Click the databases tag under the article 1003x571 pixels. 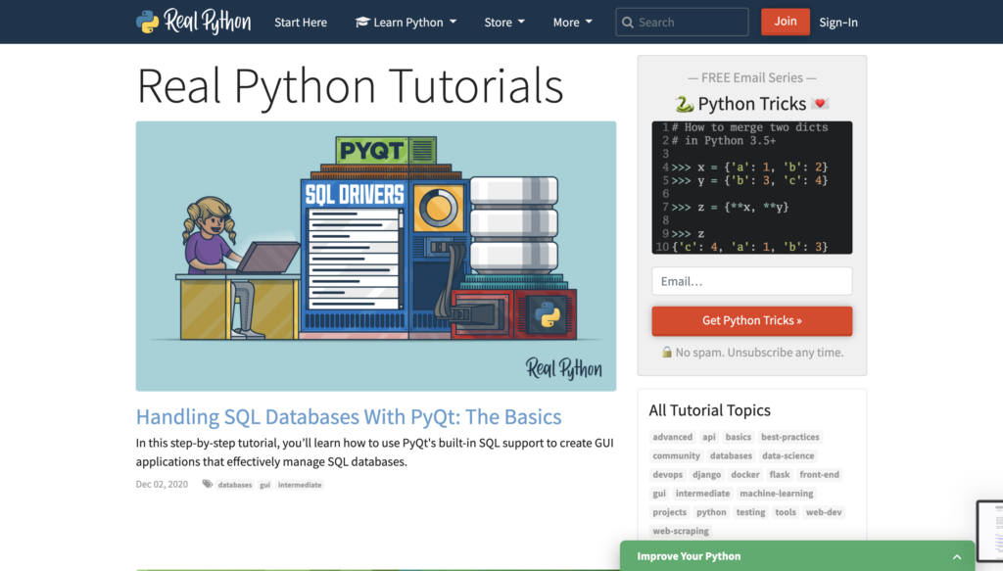(x=235, y=485)
